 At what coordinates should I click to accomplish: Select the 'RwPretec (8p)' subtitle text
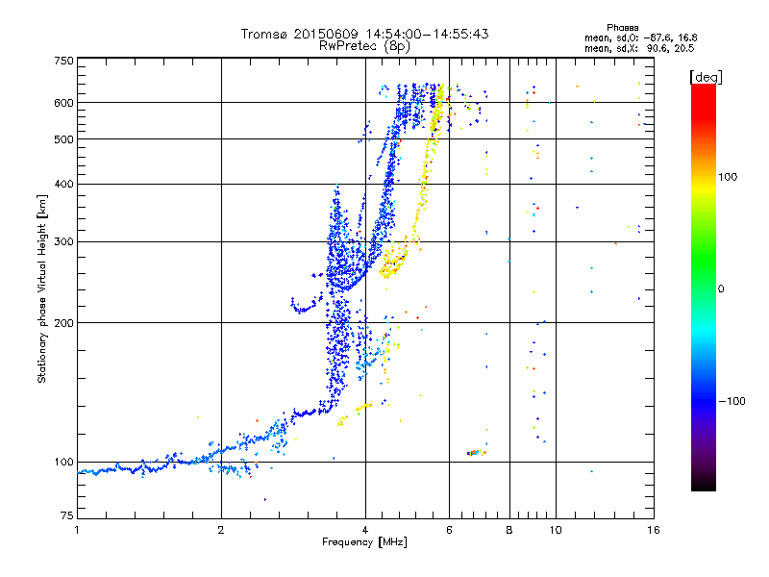364,46
